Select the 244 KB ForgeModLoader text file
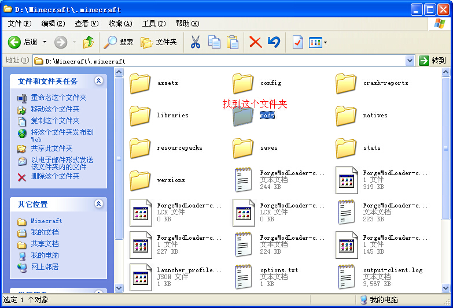The image size is (453, 308). pyautogui.click(x=243, y=180)
